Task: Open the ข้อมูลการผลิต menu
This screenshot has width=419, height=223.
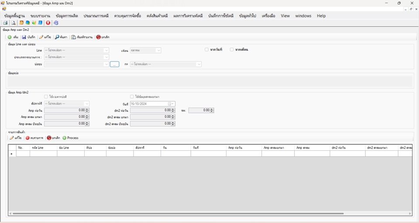Action: coord(67,16)
